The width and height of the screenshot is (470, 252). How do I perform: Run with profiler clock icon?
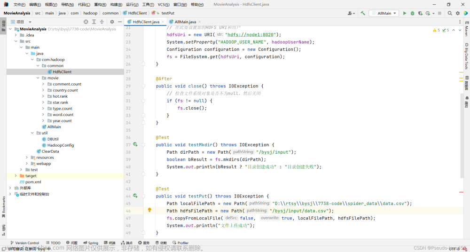click(x=428, y=13)
